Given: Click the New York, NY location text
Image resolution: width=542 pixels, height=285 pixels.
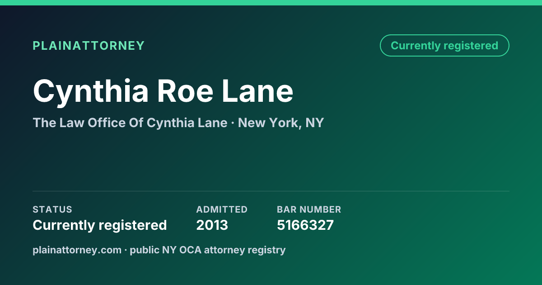Looking at the screenshot, I should (x=281, y=123).
